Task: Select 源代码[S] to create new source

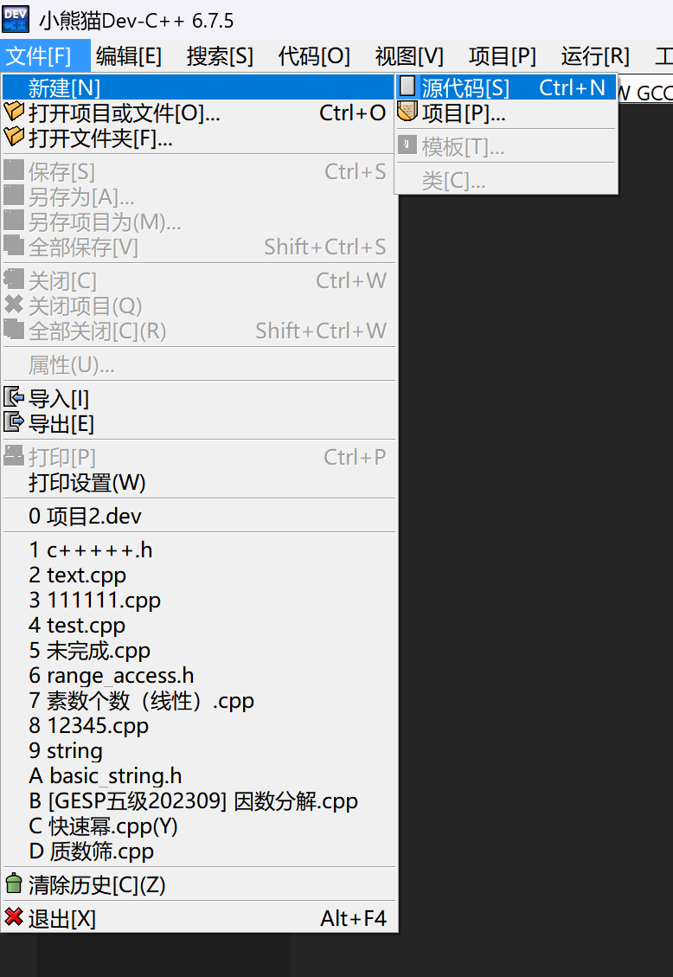Action: click(x=465, y=87)
